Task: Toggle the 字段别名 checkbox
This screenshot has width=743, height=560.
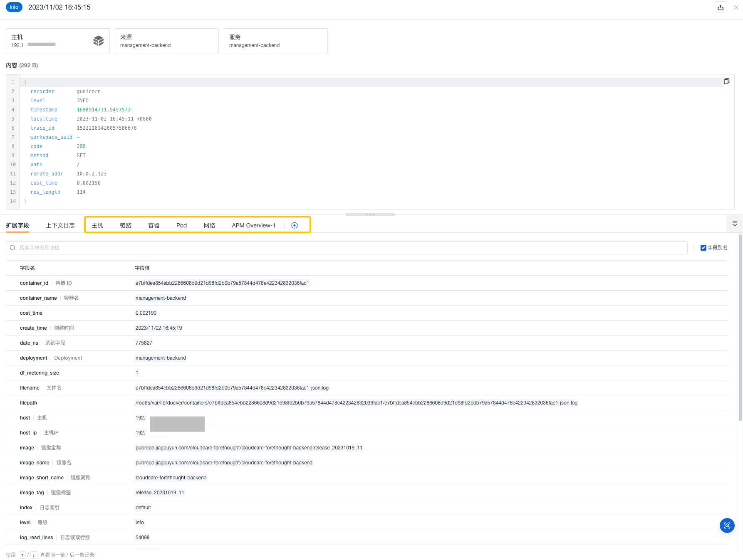Action: (703, 248)
